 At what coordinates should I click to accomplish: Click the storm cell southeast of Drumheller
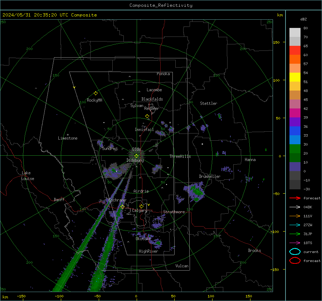(194, 191)
